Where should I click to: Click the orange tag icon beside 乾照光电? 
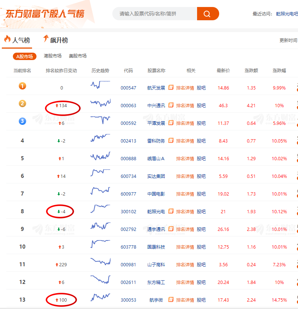[171, 211]
